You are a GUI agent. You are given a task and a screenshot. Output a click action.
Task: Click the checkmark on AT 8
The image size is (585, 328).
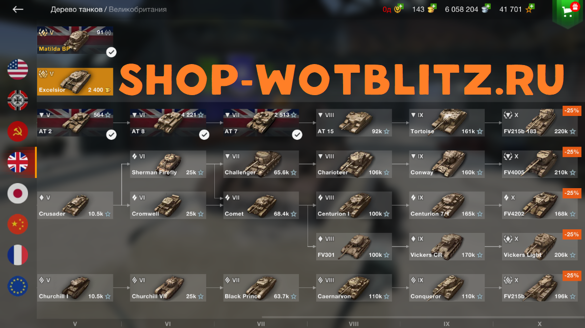(x=204, y=135)
